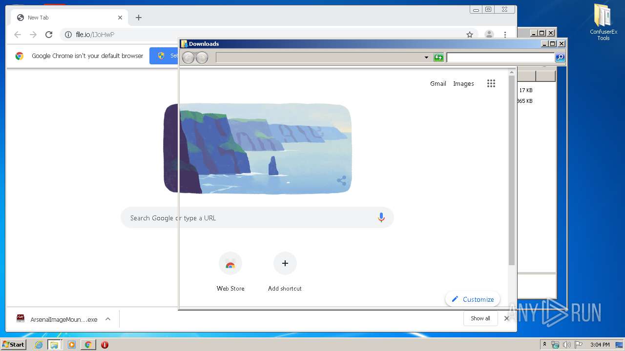Screen dimensions: 625x351
Task: View site information for file.io
Action: point(68,35)
